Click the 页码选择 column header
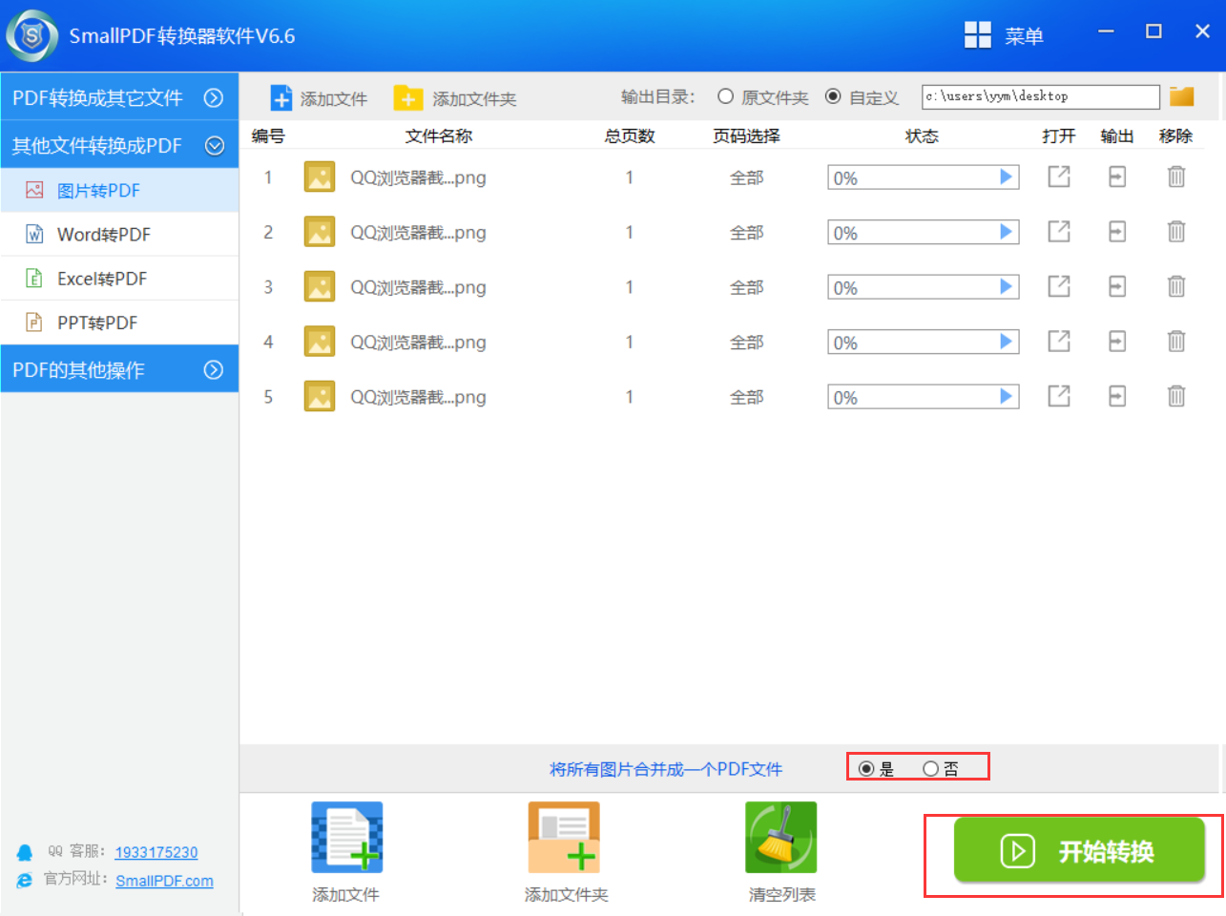1226x916 pixels. pos(746,135)
